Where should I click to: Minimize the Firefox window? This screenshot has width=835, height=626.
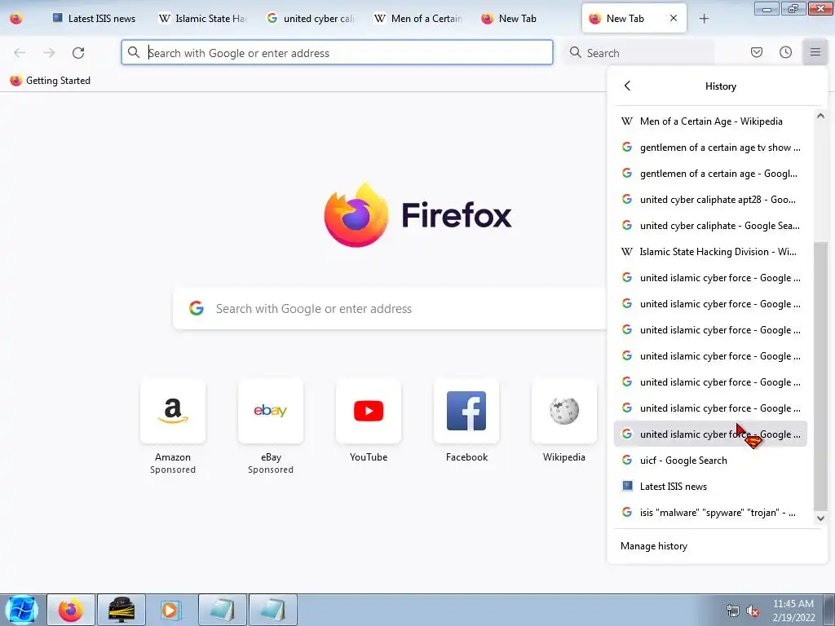(x=767, y=8)
